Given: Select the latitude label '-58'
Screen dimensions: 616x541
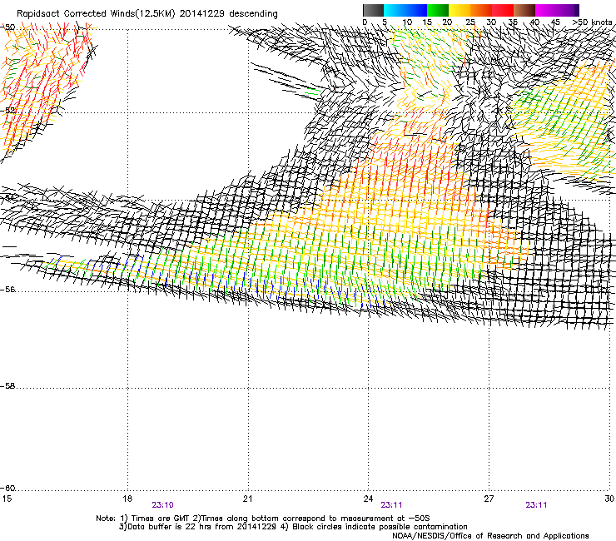Looking at the screenshot, I should [x=7, y=386].
